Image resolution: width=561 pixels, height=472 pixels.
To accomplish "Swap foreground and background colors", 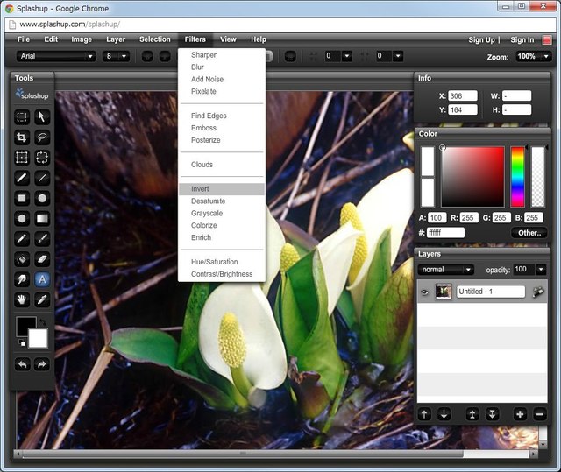I will pyautogui.click(x=44, y=322).
